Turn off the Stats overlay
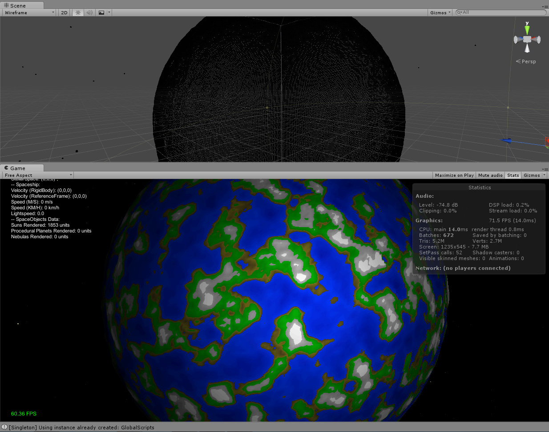The height and width of the screenshot is (432, 549). pos(513,175)
